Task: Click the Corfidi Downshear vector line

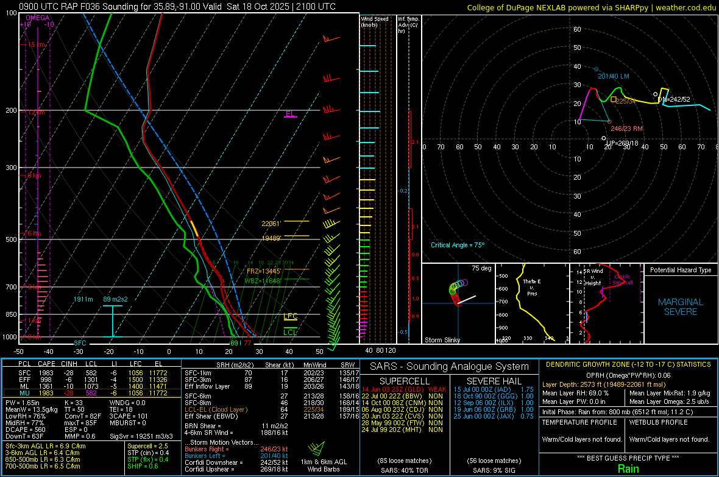Action: click(236, 462)
